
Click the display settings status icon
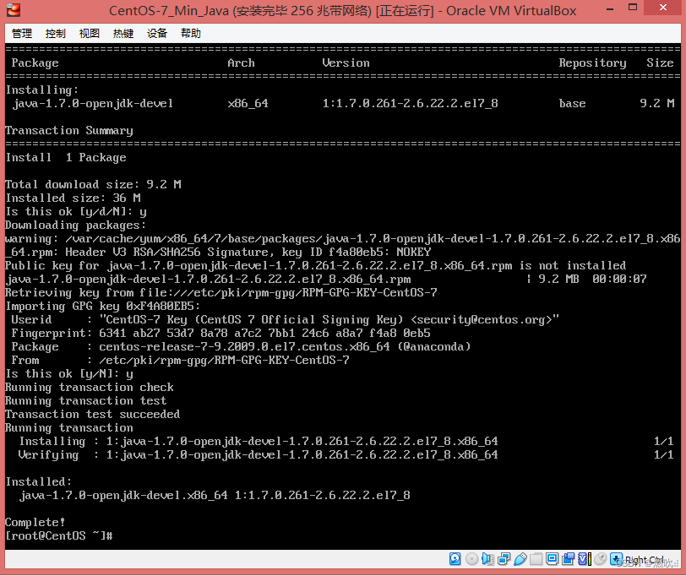coord(553,559)
